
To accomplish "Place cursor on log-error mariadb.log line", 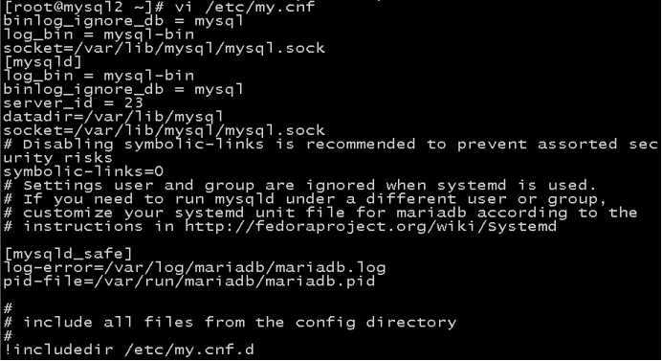I will click(x=194, y=268).
